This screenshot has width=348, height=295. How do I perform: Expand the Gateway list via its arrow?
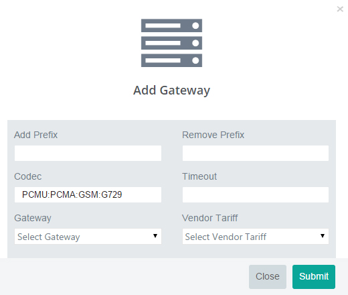[155, 236]
